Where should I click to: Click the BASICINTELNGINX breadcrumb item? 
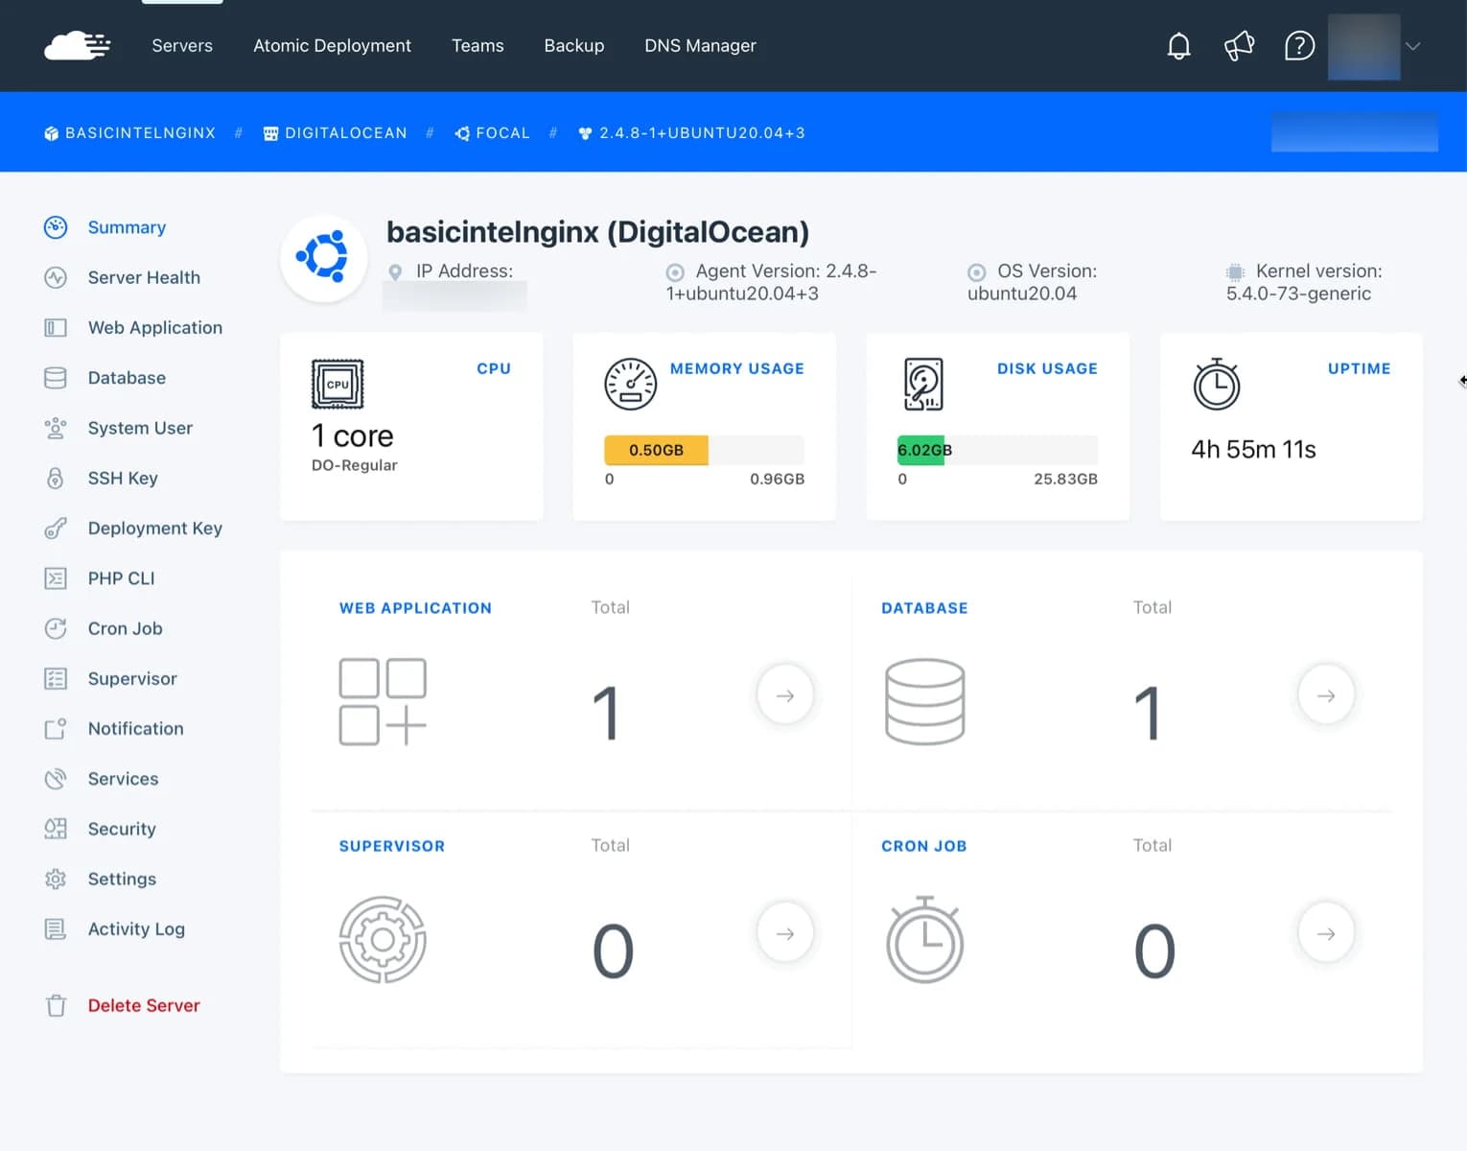point(139,132)
